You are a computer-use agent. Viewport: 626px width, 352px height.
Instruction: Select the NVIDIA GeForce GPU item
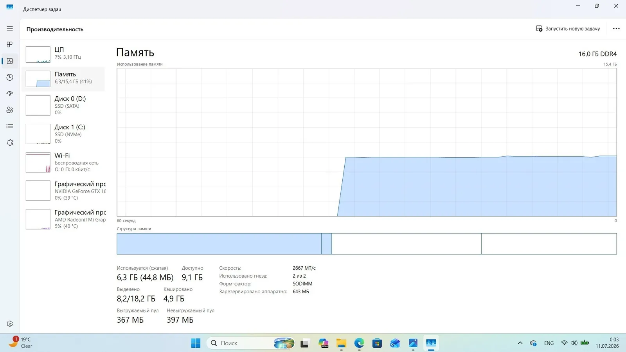coord(63,191)
